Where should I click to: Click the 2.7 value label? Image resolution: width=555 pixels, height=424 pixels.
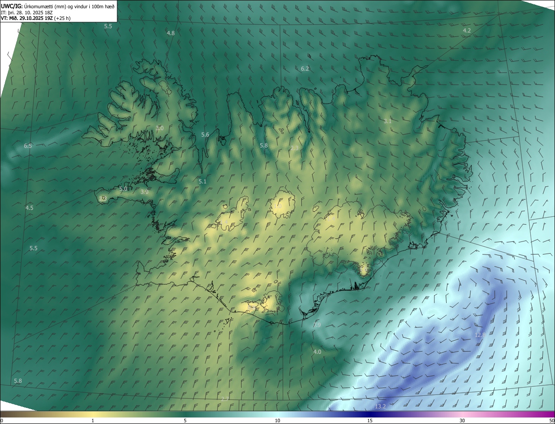[x=225, y=399]
